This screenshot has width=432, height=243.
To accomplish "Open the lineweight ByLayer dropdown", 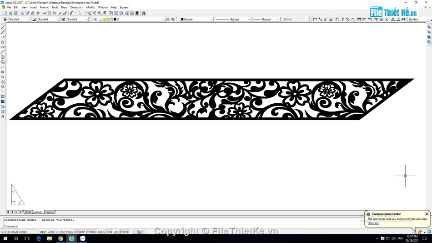I will (x=266, y=19).
